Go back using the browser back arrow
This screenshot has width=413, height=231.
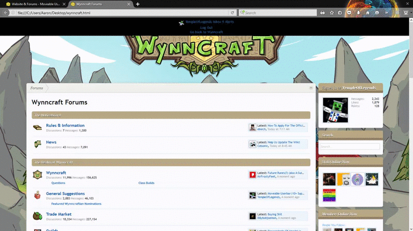pos(6,12)
